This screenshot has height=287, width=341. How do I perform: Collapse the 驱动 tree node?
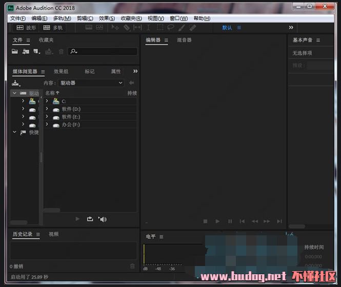tap(14, 93)
